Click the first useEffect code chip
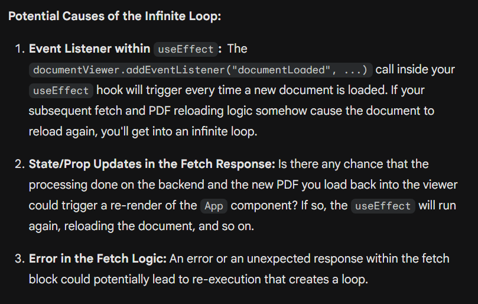The image size is (478, 304). tap(186, 49)
